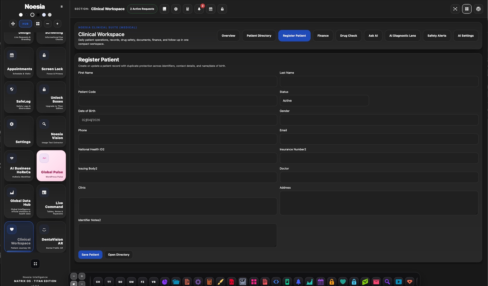Switch to the Drug Check tab
The height and width of the screenshot is (286, 488).
pos(349,36)
